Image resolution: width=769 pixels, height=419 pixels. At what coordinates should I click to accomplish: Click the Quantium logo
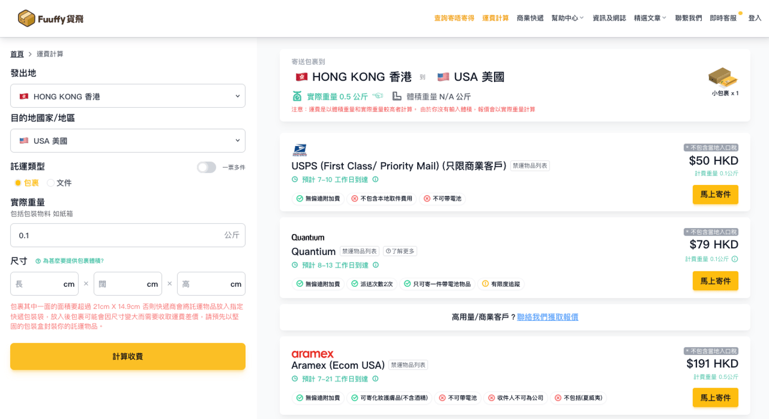coord(308,237)
